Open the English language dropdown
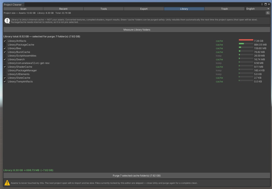This screenshot has height=189, width=272. tap(258, 9)
